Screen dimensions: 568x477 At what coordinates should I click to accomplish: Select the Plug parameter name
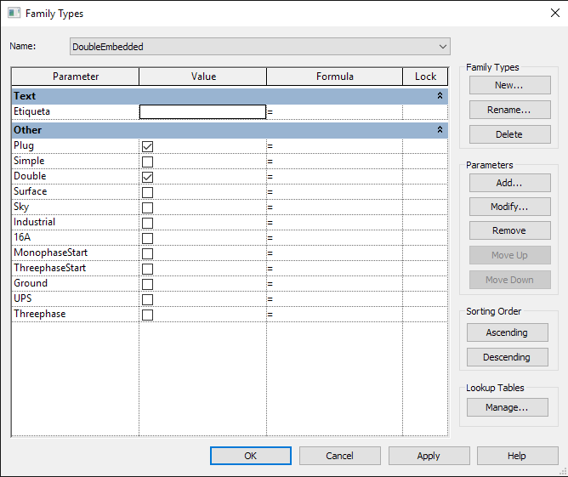[x=24, y=145]
